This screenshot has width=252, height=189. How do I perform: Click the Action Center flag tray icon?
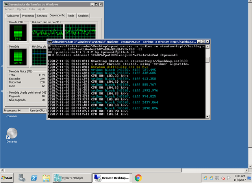coord(228,178)
